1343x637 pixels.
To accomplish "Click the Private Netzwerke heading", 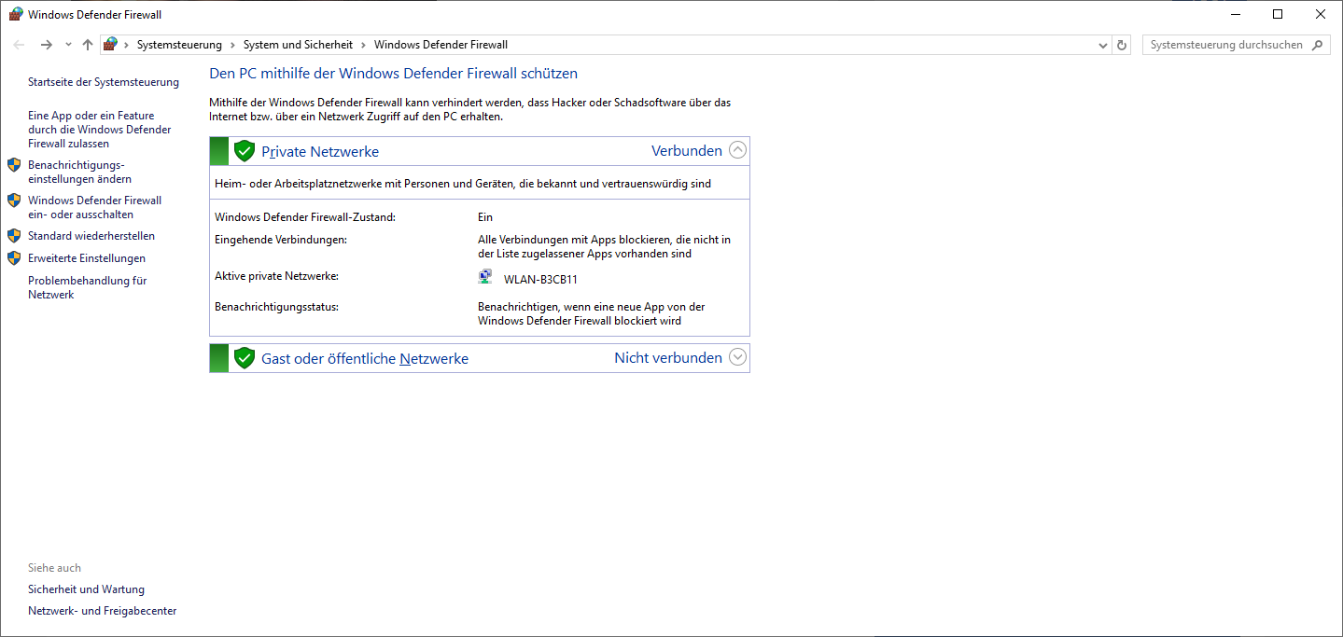I will pos(320,151).
